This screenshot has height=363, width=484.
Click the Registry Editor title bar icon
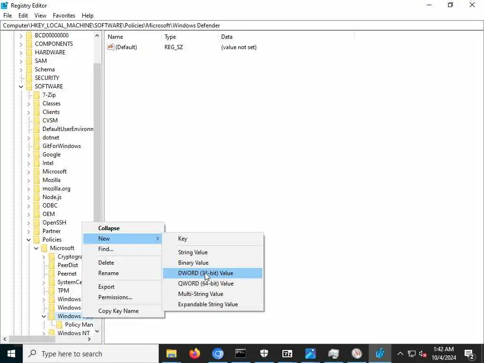click(5, 5)
